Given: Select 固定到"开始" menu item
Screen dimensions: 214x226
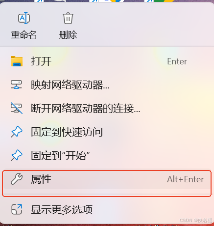Looking at the screenshot, I should (107, 155).
